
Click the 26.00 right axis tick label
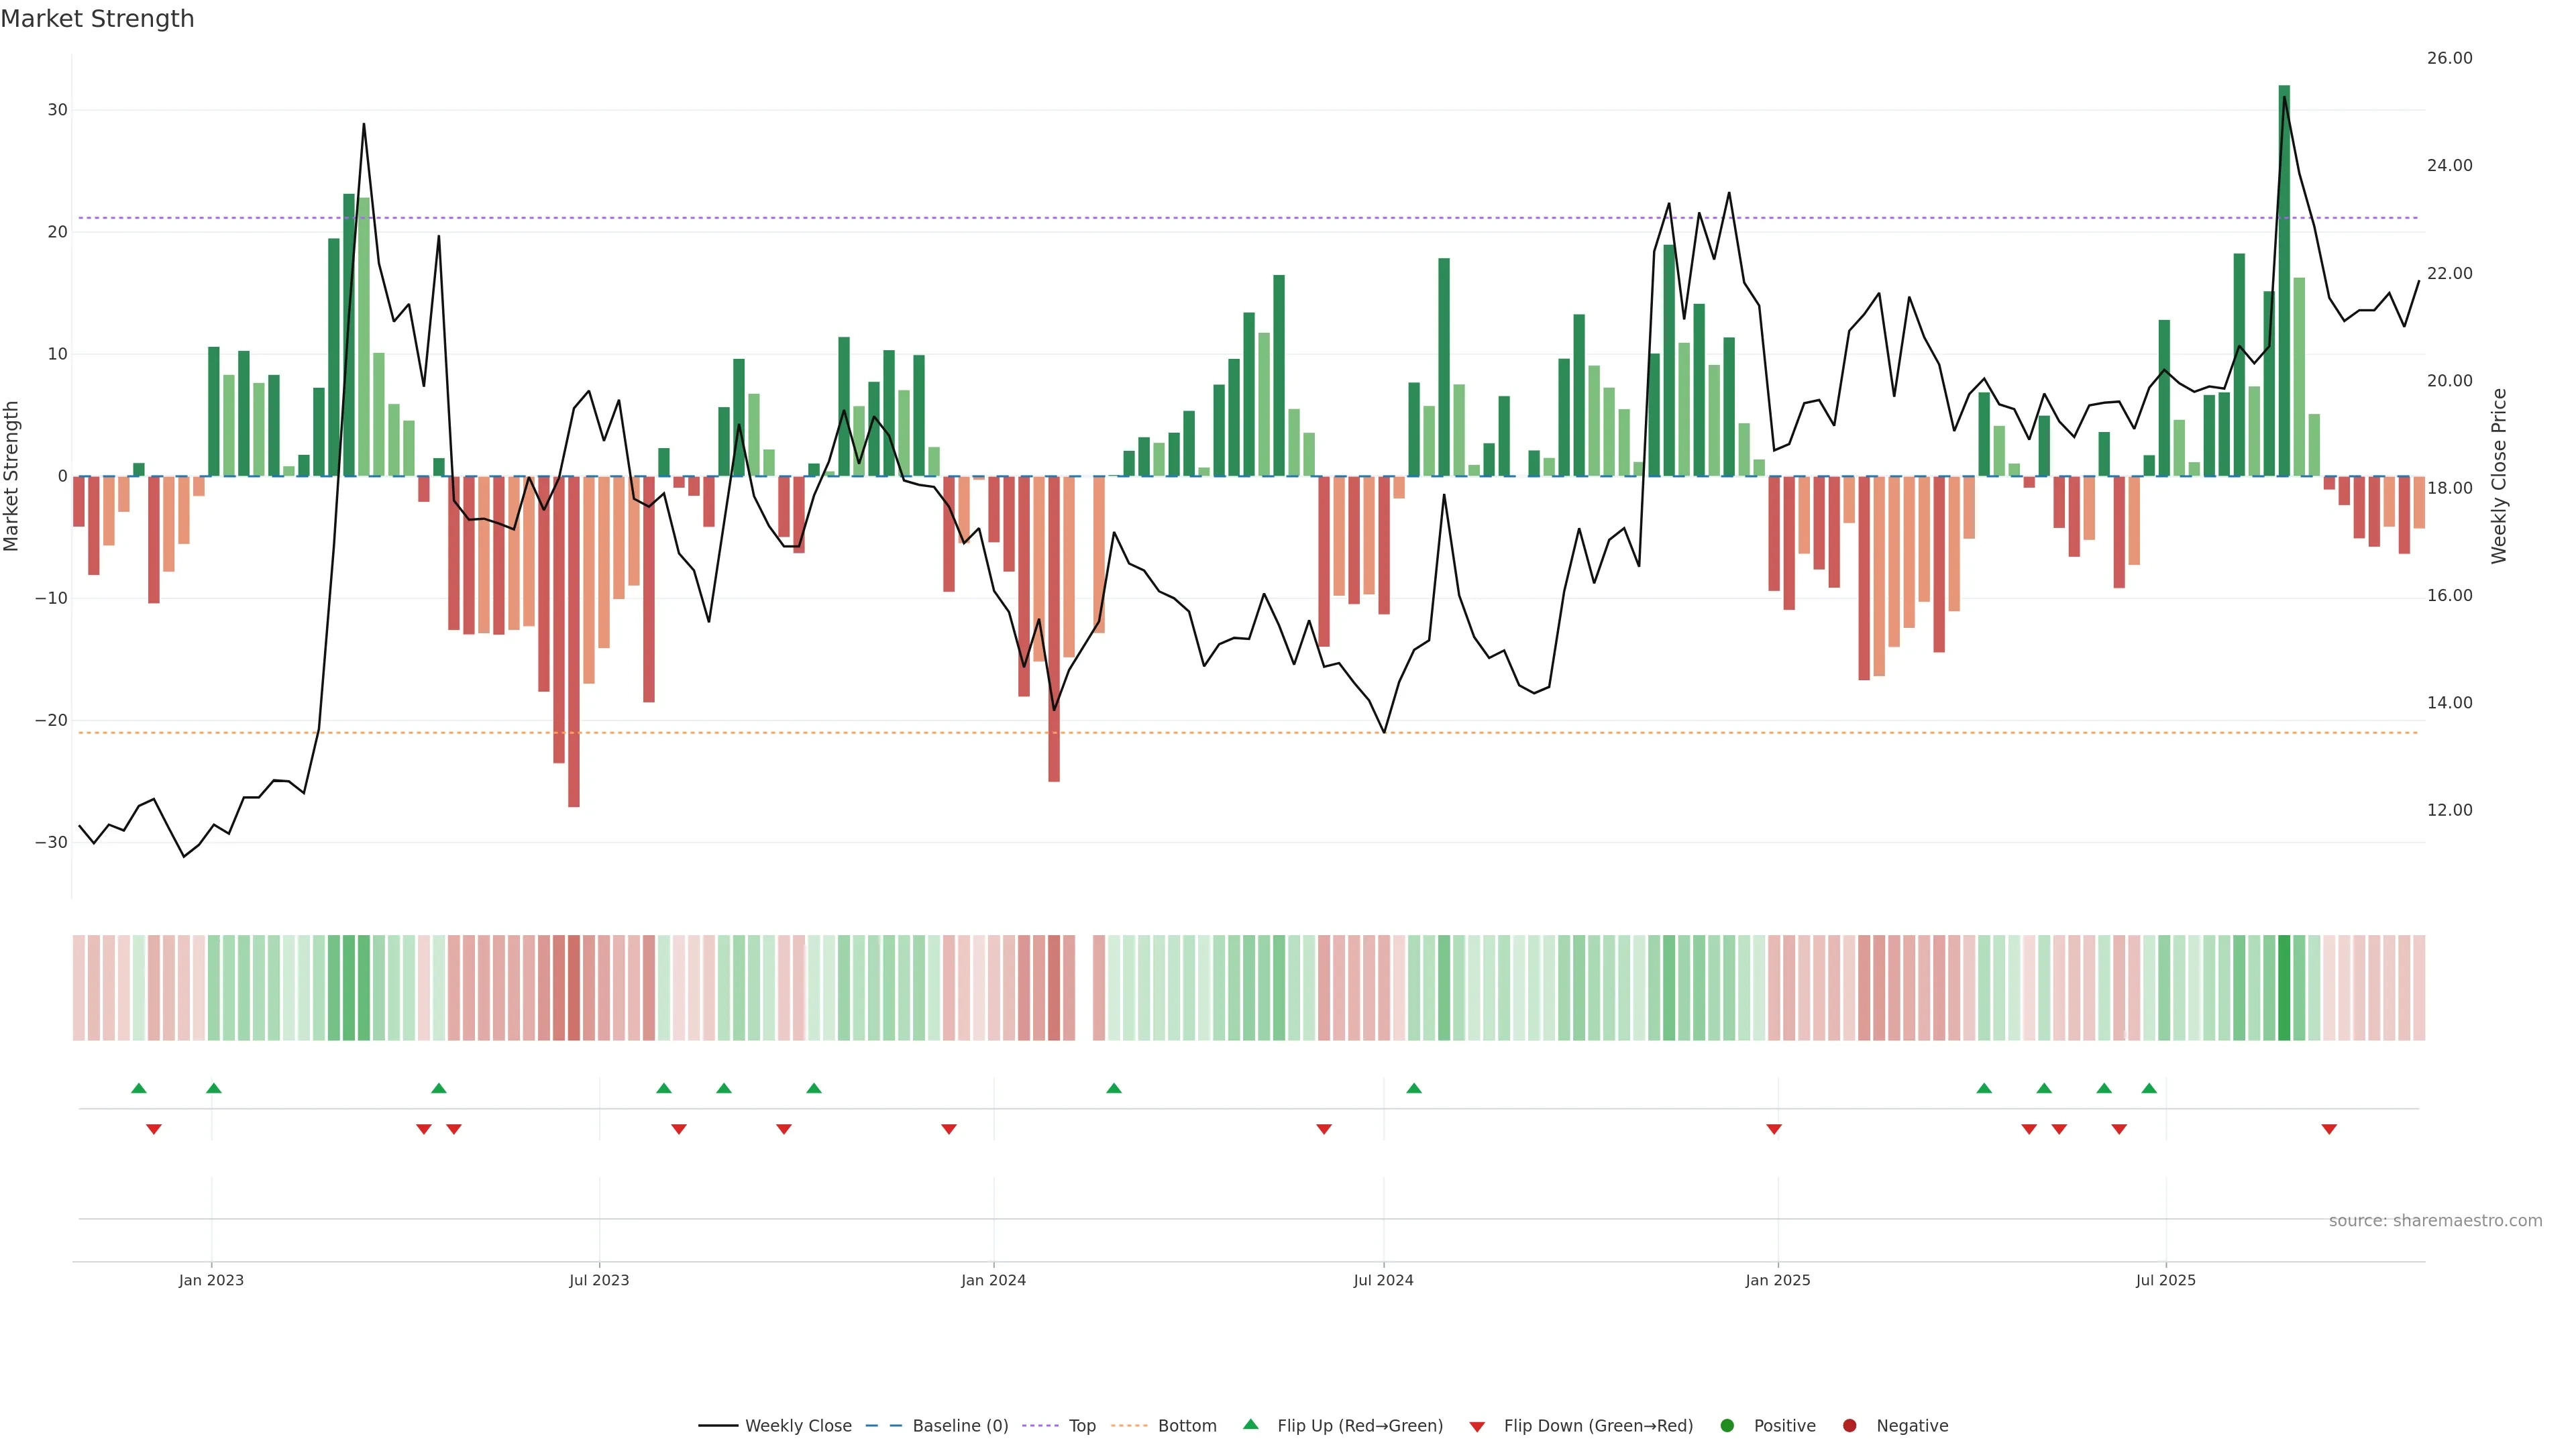pos(2449,58)
